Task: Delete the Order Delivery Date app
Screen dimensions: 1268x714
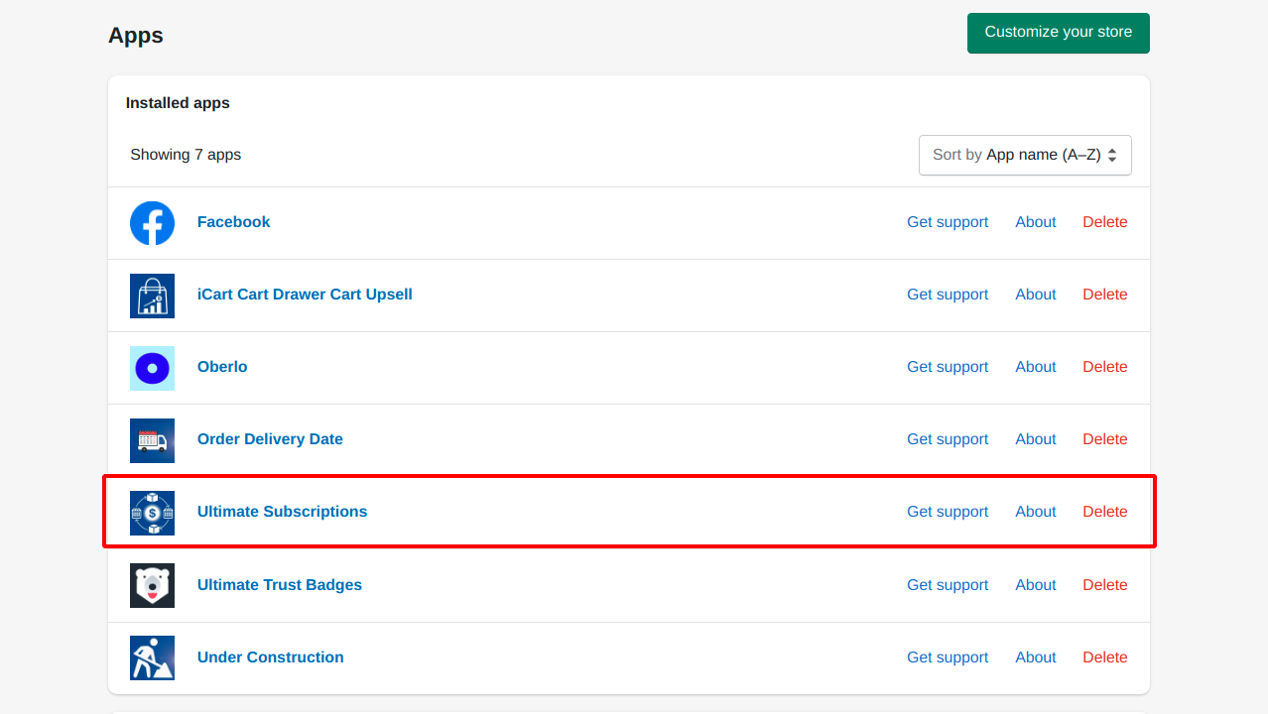Action: [1105, 439]
